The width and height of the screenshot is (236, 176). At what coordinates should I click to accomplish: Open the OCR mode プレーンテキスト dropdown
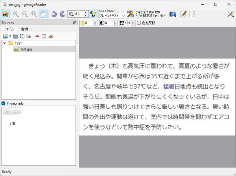click(x=112, y=15)
